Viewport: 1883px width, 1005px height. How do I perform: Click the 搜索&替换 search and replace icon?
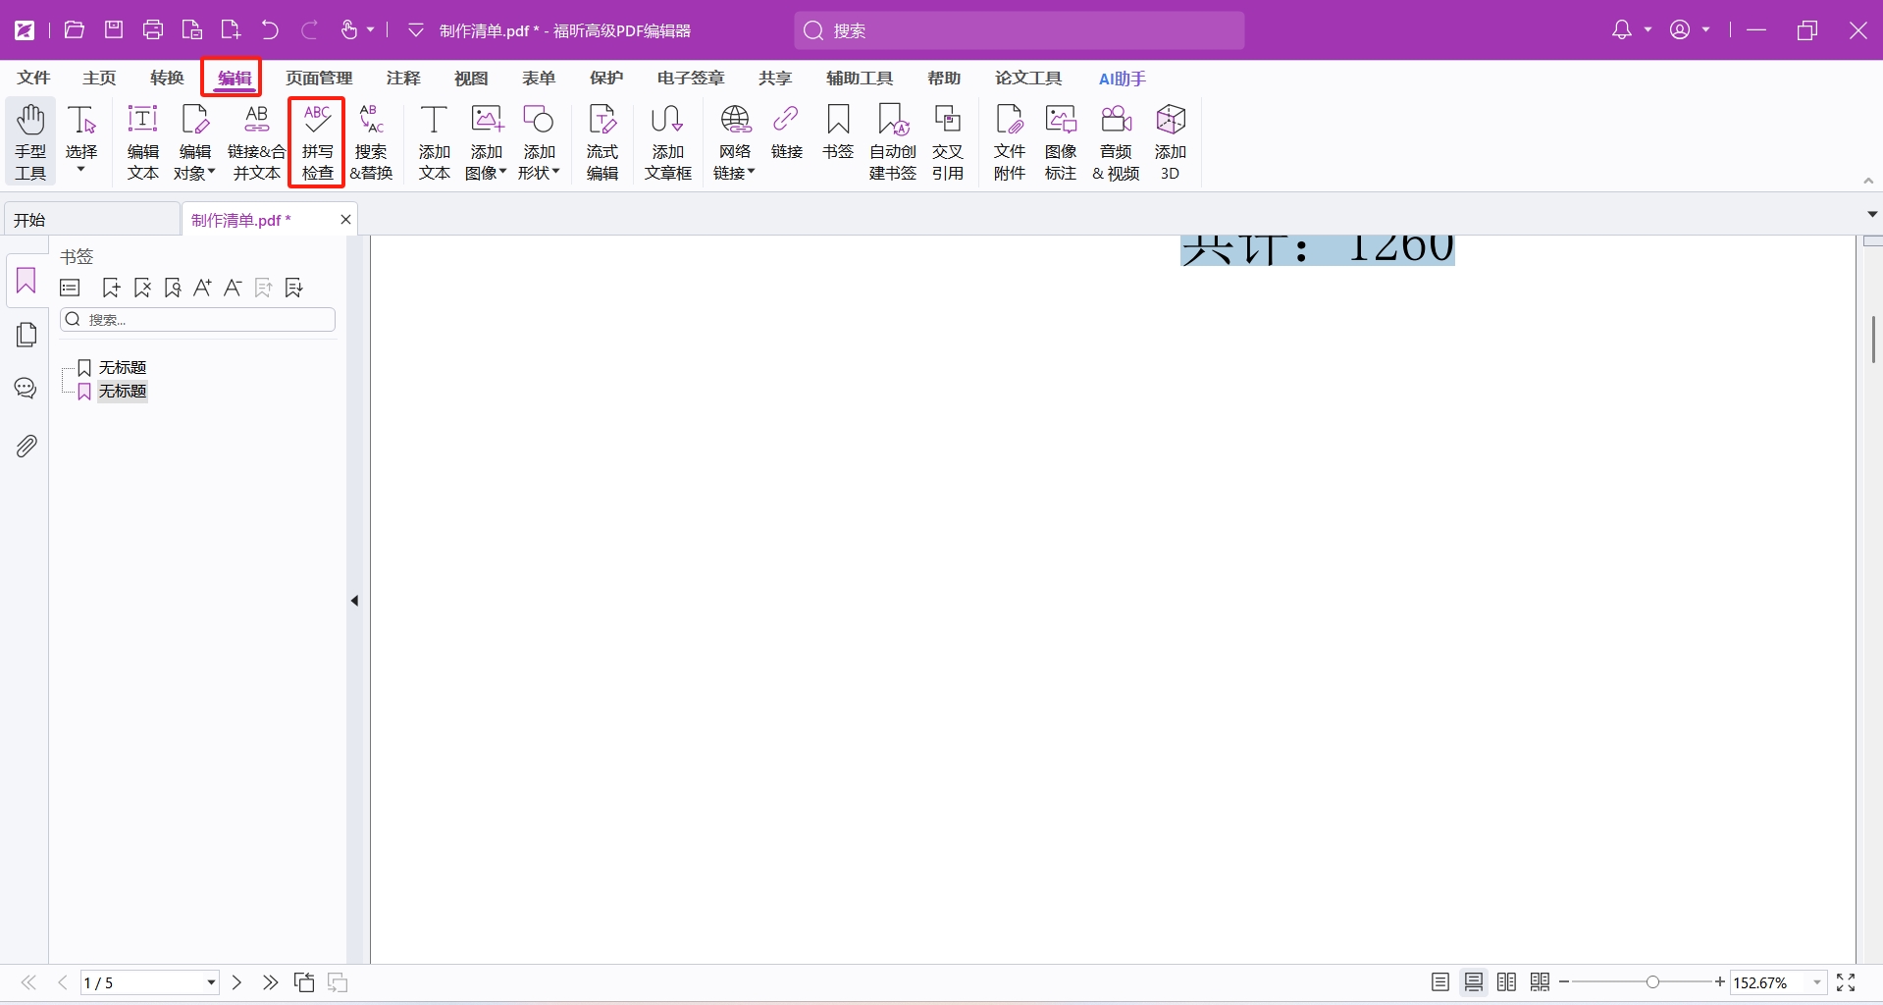(x=371, y=142)
